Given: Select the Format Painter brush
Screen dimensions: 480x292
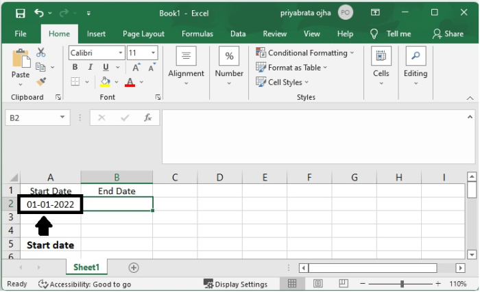Looking at the screenshot, I should pos(41,81).
